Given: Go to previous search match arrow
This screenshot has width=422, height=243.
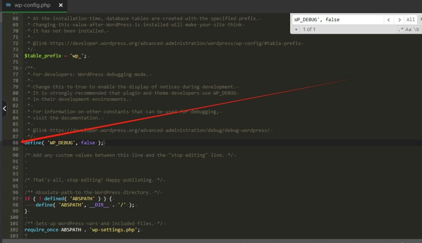Looking at the screenshot, I should (x=389, y=19).
